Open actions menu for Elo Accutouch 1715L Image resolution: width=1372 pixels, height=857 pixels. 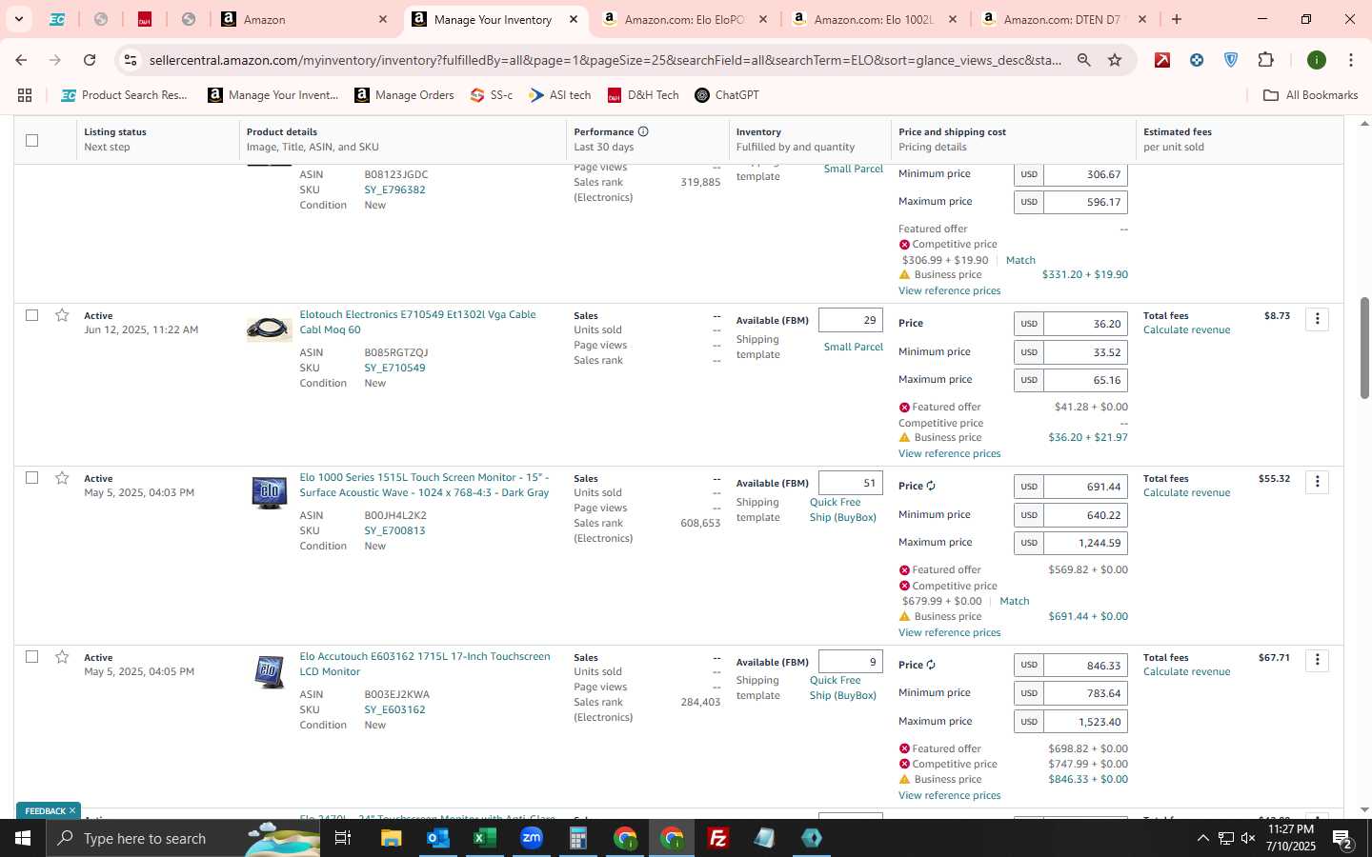(x=1317, y=660)
